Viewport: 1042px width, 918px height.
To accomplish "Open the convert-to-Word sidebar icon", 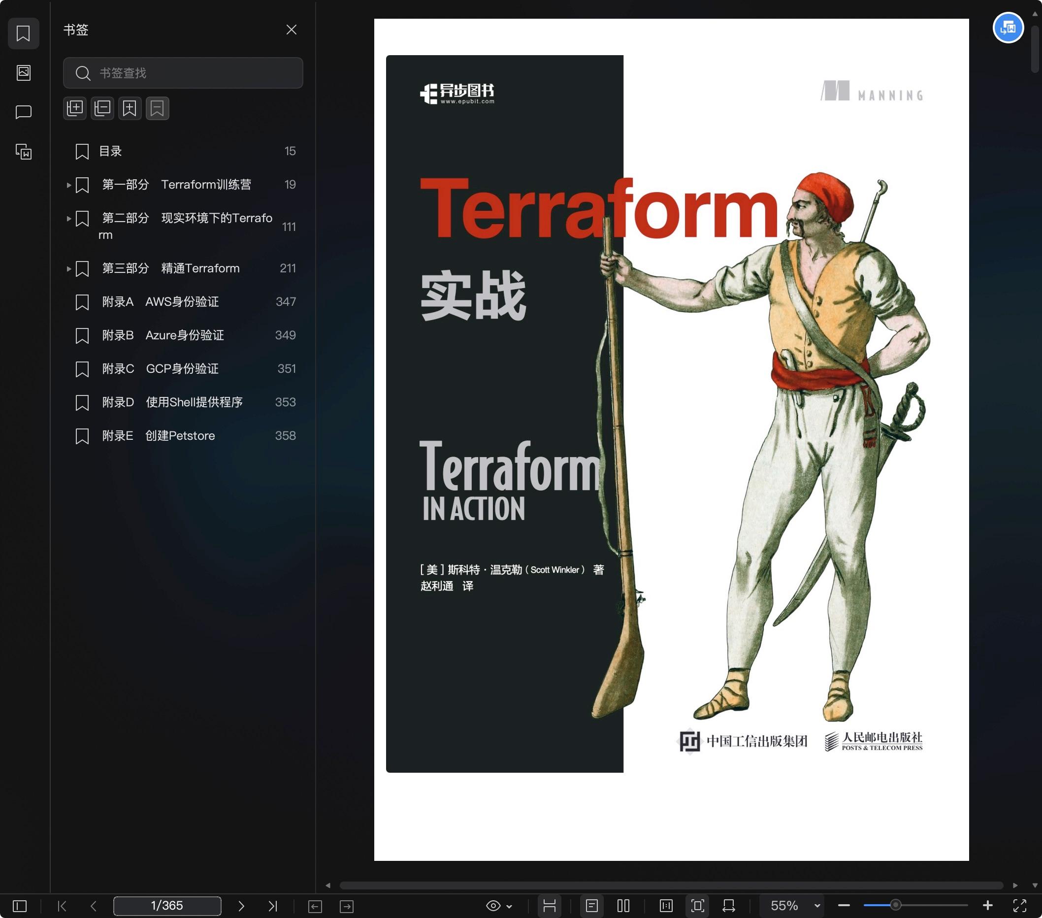I will [24, 151].
